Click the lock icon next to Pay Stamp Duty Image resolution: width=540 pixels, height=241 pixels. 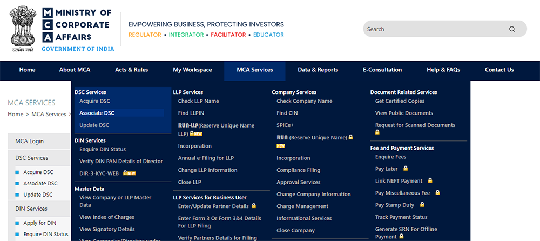click(422, 205)
